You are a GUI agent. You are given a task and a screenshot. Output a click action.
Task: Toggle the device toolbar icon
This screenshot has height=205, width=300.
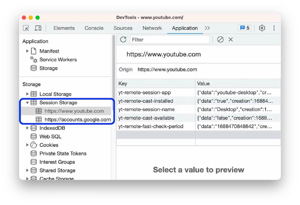(38, 28)
